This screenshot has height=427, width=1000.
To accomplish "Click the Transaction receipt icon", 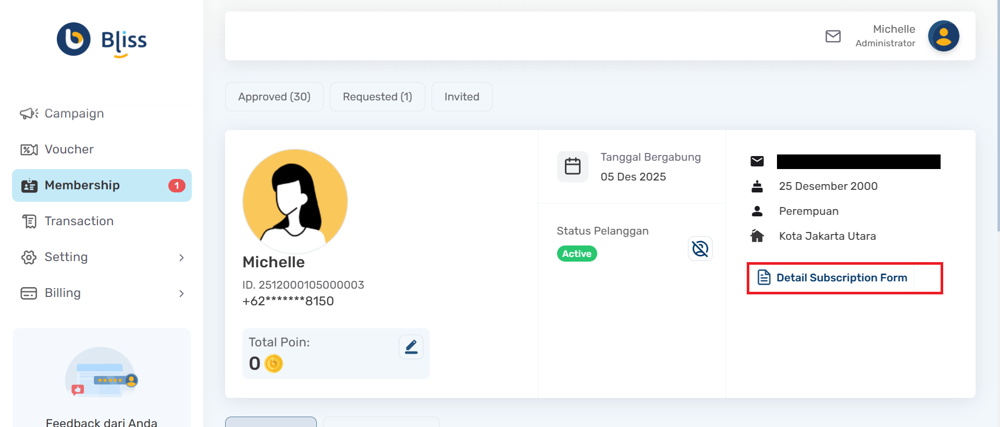I will [29, 222].
